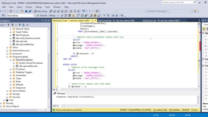Expand the Views folder node

coord(7,48)
